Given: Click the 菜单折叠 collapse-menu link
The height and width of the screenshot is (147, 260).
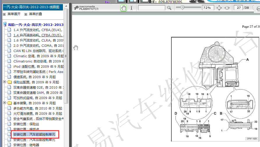Looking at the screenshot, I should coord(36,14).
